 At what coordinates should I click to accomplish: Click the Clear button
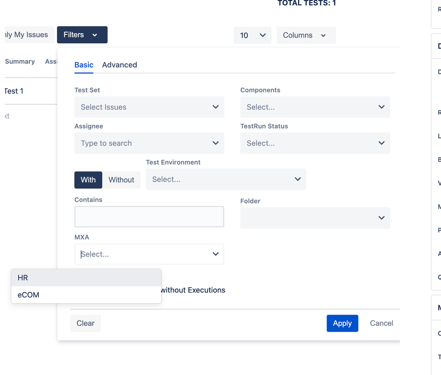(86, 323)
